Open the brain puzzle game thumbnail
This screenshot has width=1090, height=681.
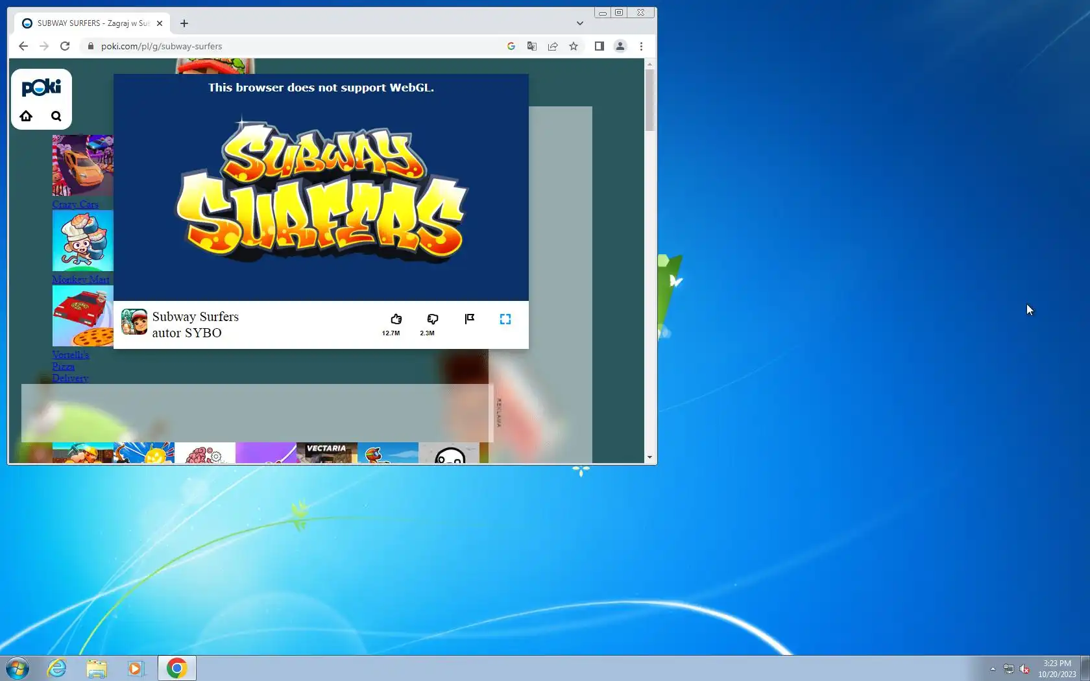click(205, 453)
